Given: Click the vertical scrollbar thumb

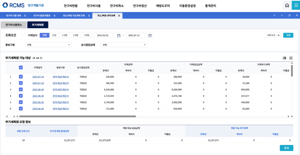Looking at the screenshot, I should pyautogui.click(x=292, y=71).
